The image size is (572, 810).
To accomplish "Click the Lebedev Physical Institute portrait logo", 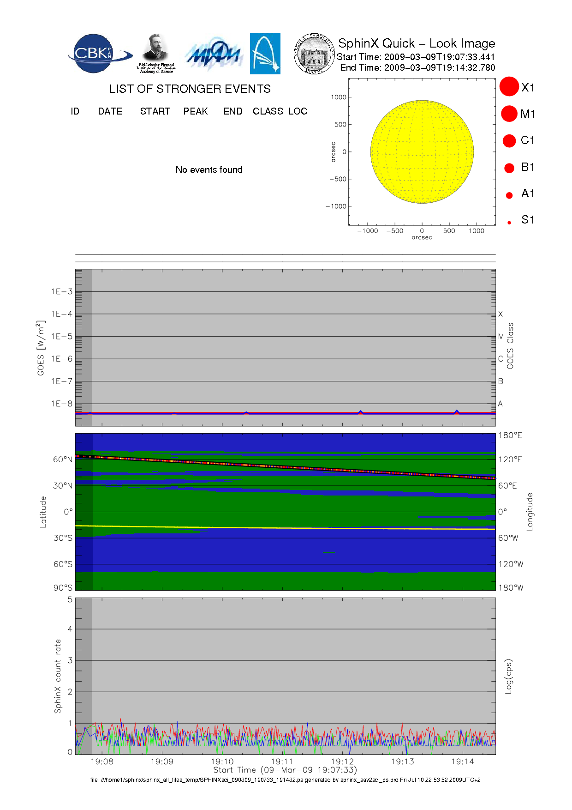I will [156, 54].
